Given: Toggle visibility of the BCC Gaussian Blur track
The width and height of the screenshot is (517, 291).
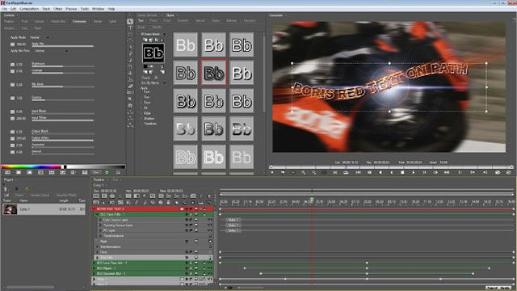Looking at the screenshot, I should (187, 273).
